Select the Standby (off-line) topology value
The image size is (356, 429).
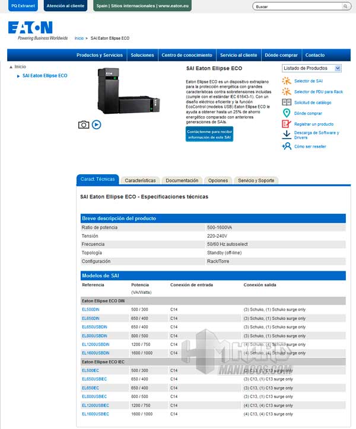click(x=224, y=253)
